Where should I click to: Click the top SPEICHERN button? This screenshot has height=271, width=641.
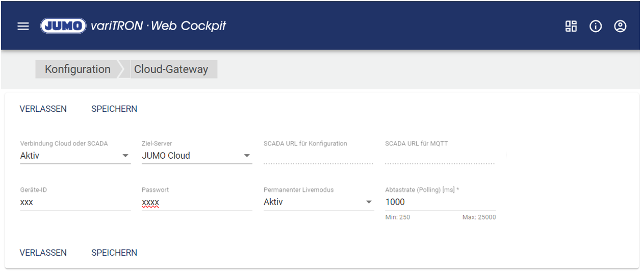tap(114, 109)
